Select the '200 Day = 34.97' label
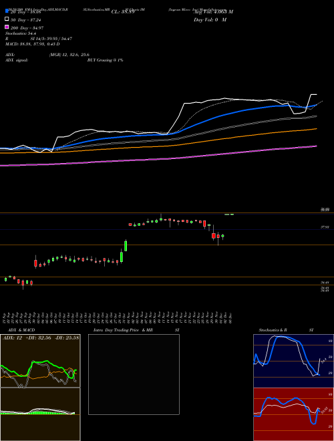 pyautogui.click(x=27, y=28)
